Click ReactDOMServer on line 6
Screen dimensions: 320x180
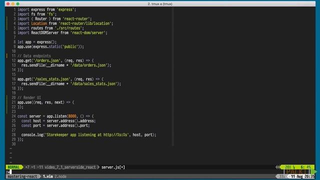click(x=44, y=32)
